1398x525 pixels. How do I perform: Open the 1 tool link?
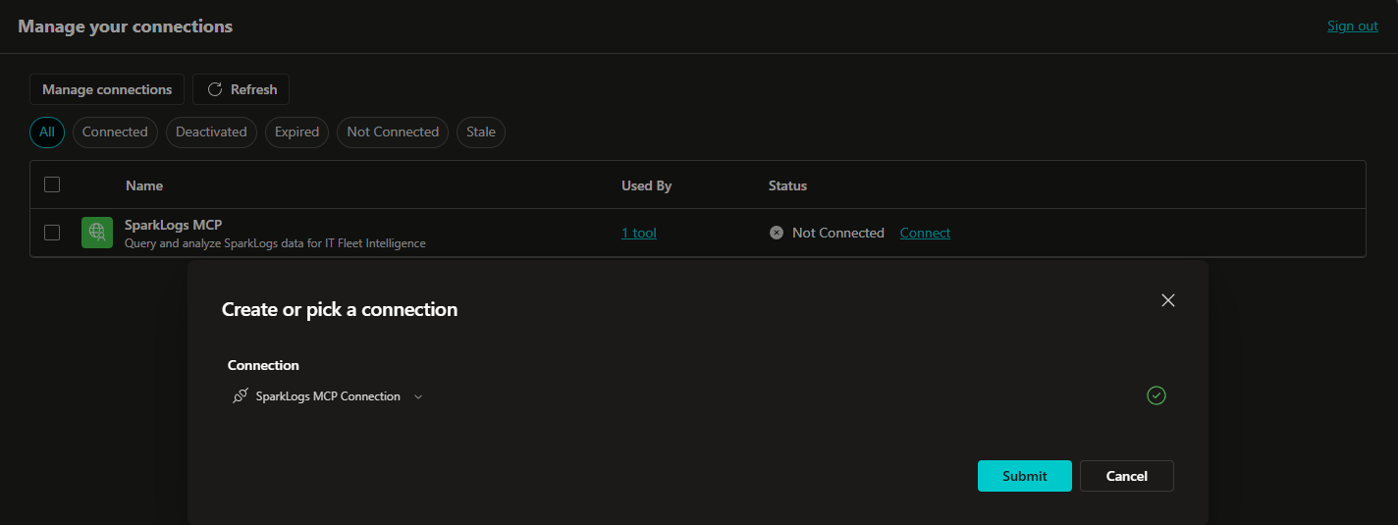639,233
